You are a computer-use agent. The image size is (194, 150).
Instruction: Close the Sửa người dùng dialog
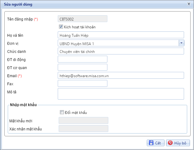[x=189, y=4]
